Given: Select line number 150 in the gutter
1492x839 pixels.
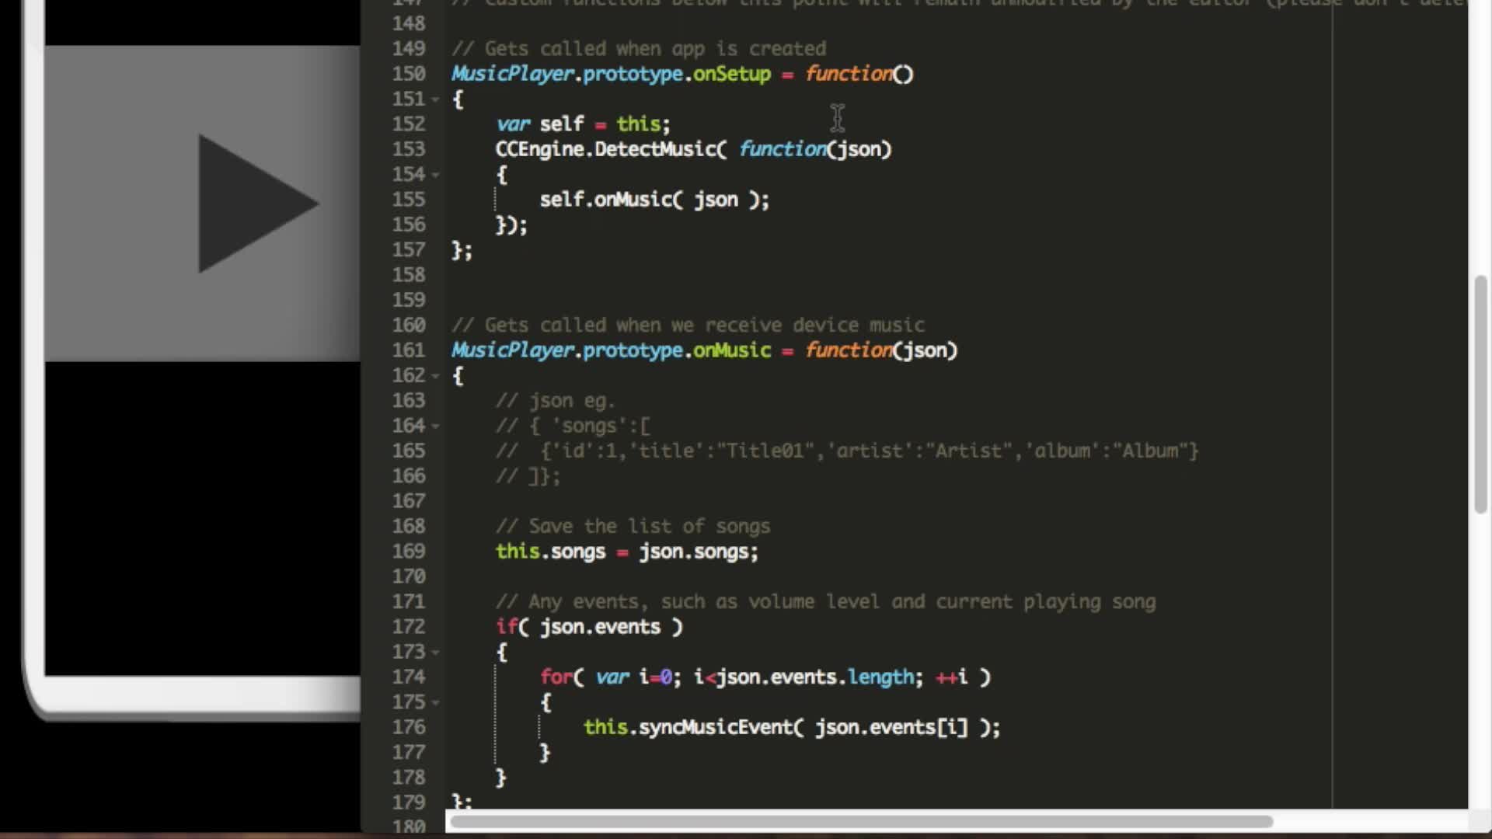Looking at the screenshot, I should click(x=411, y=74).
